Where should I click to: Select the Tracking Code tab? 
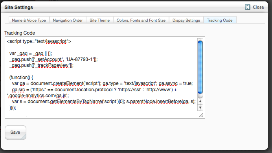[220, 20]
